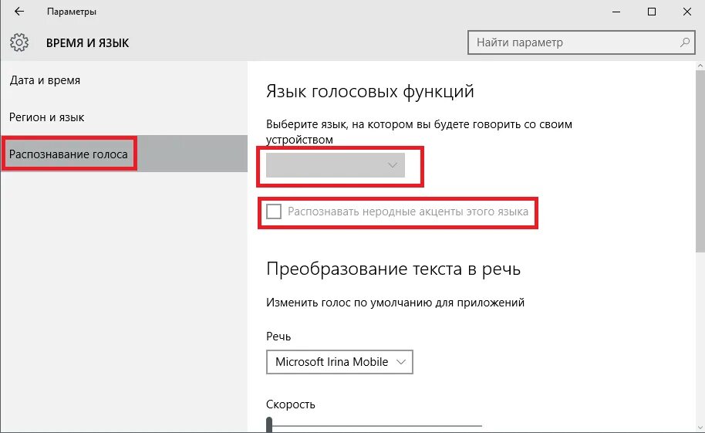Maximize the Параметры window
Image resolution: width=705 pixels, height=433 pixels.
(x=652, y=12)
